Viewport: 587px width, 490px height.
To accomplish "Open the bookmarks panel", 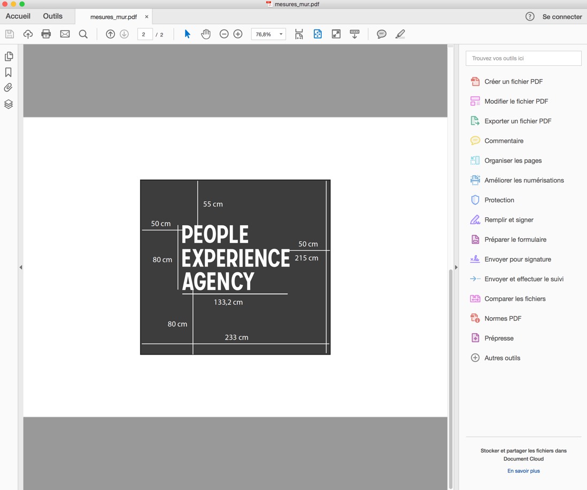I will point(8,72).
